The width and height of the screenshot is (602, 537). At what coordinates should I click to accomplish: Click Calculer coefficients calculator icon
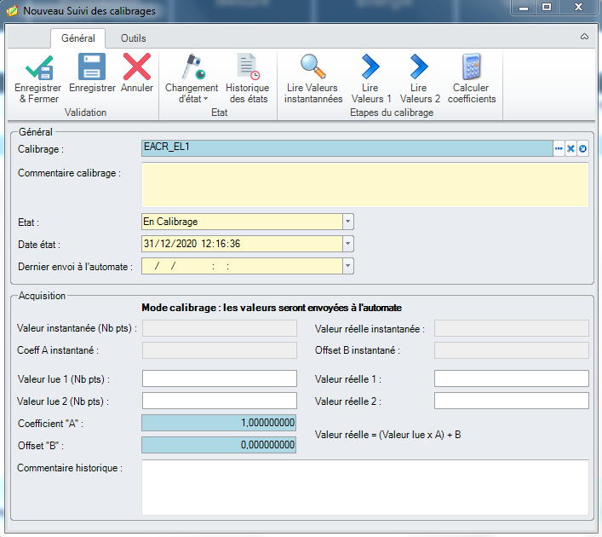pyautogui.click(x=472, y=68)
